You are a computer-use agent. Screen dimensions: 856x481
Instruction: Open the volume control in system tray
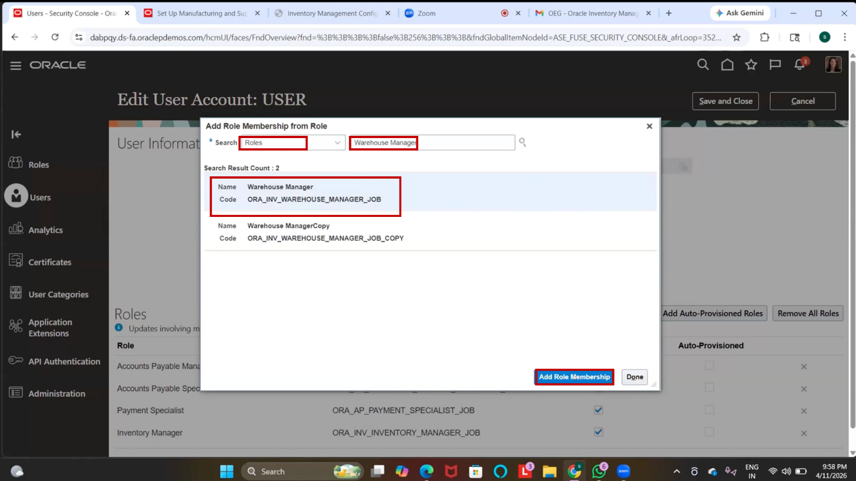pyautogui.click(x=786, y=471)
